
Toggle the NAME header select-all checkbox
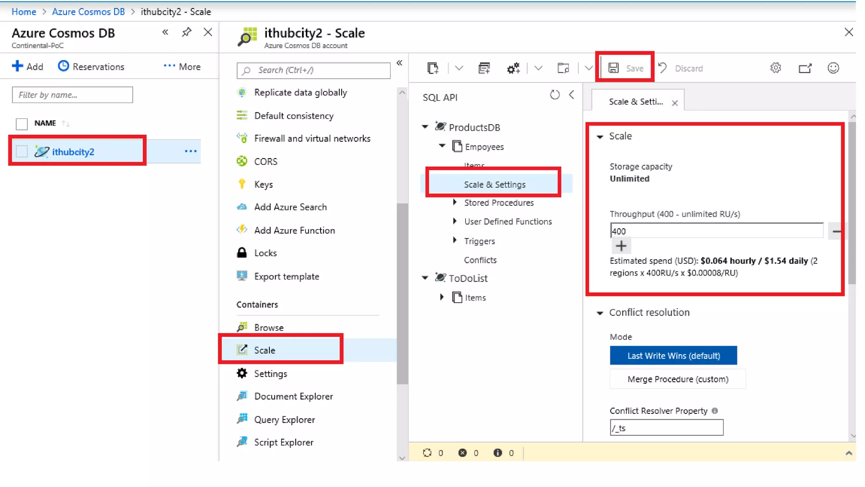[x=22, y=123]
